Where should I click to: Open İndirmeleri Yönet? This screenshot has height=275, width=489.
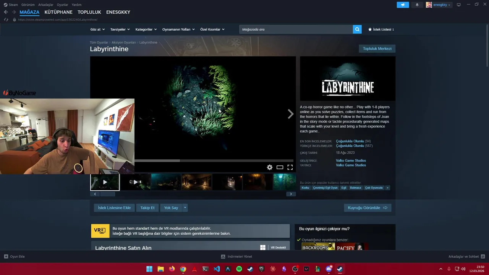236,257
